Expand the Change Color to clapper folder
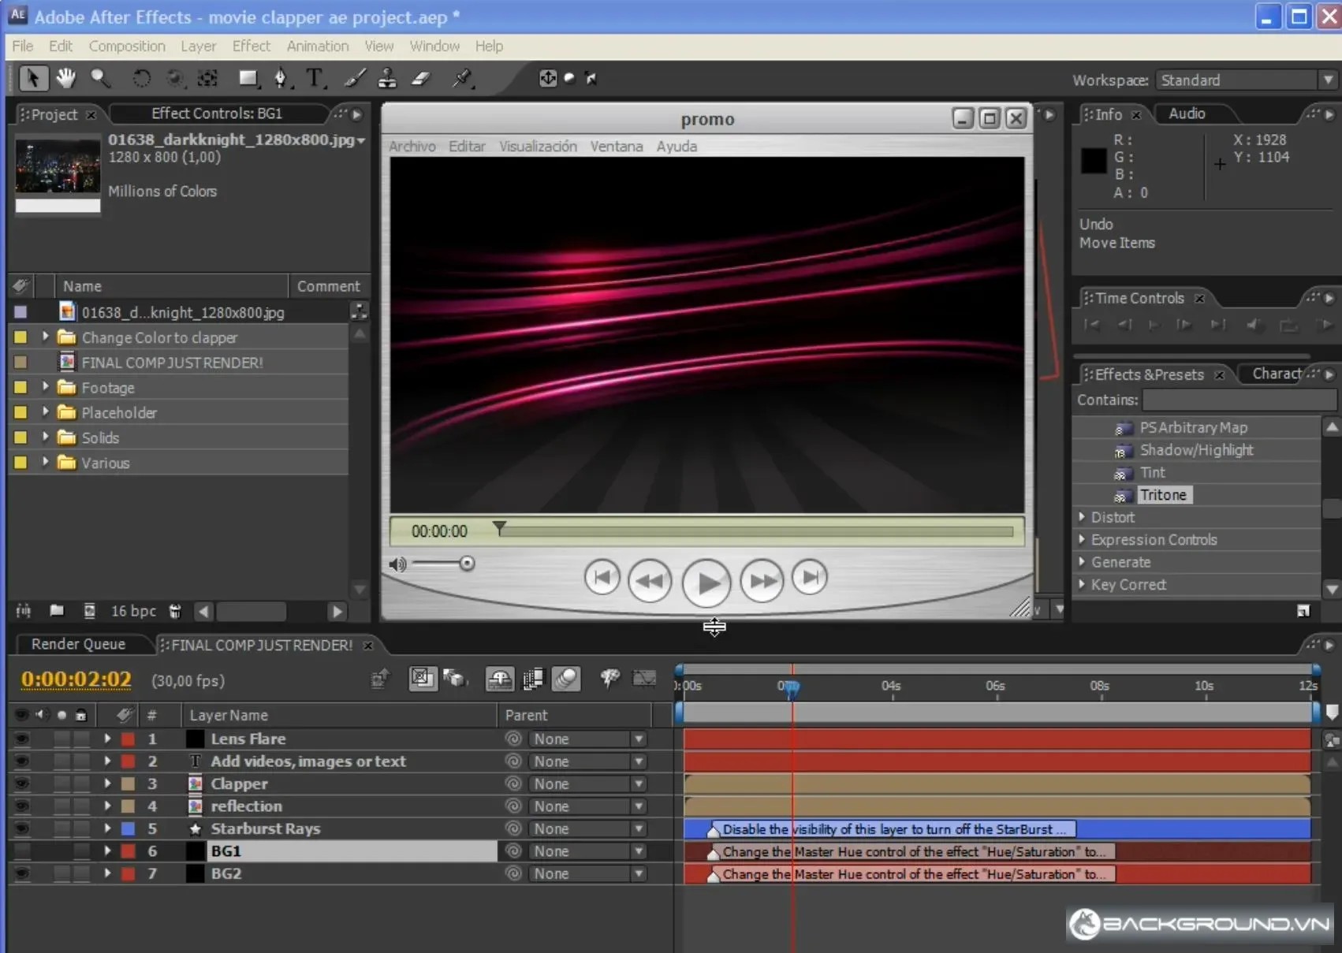This screenshot has height=953, width=1342. pos(45,337)
